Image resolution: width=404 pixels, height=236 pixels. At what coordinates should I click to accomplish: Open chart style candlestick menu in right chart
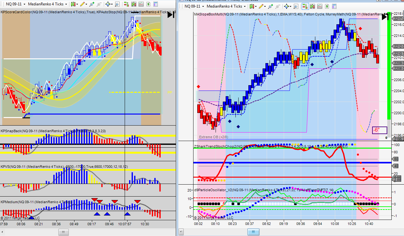pyautogui.click(x=252, y=6)
